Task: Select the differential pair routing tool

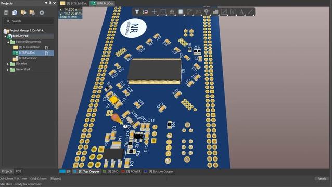Action: pyautogui.click(x=198, y=11)
